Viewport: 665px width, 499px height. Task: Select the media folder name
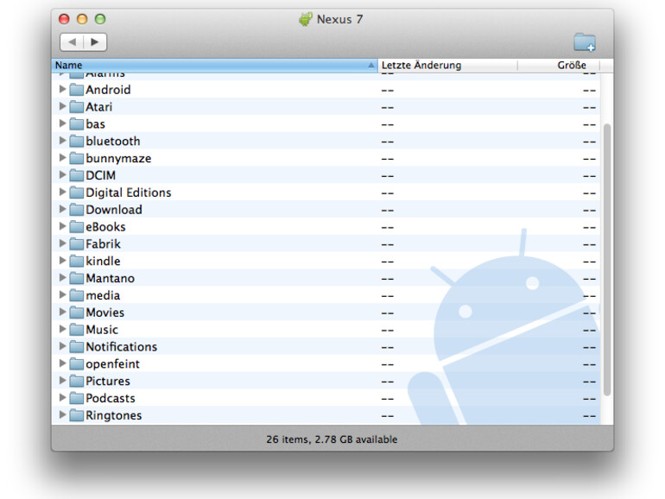103,295
